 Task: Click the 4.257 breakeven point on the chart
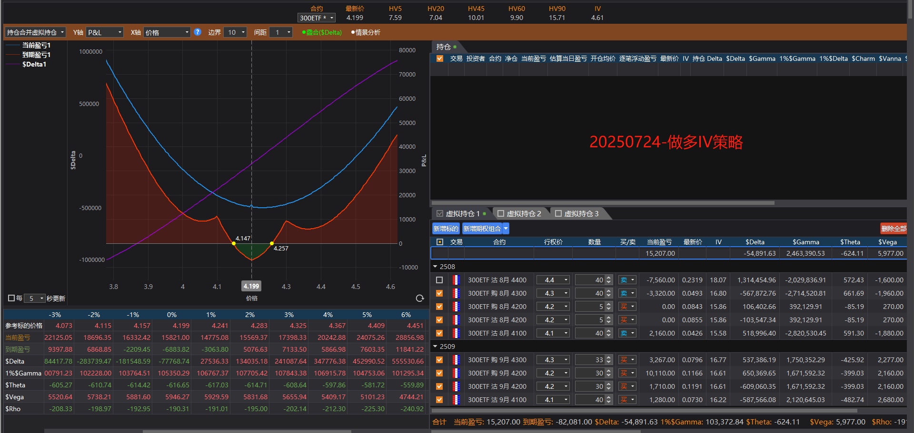(272, 243)
